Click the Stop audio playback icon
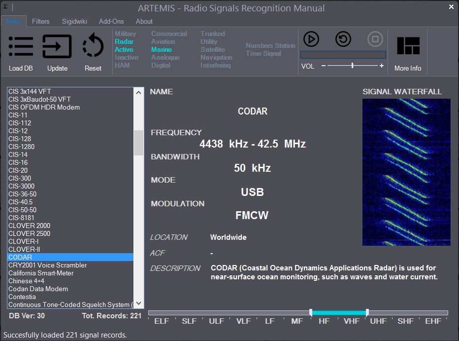459x341 pixels. tap(375, 38)
